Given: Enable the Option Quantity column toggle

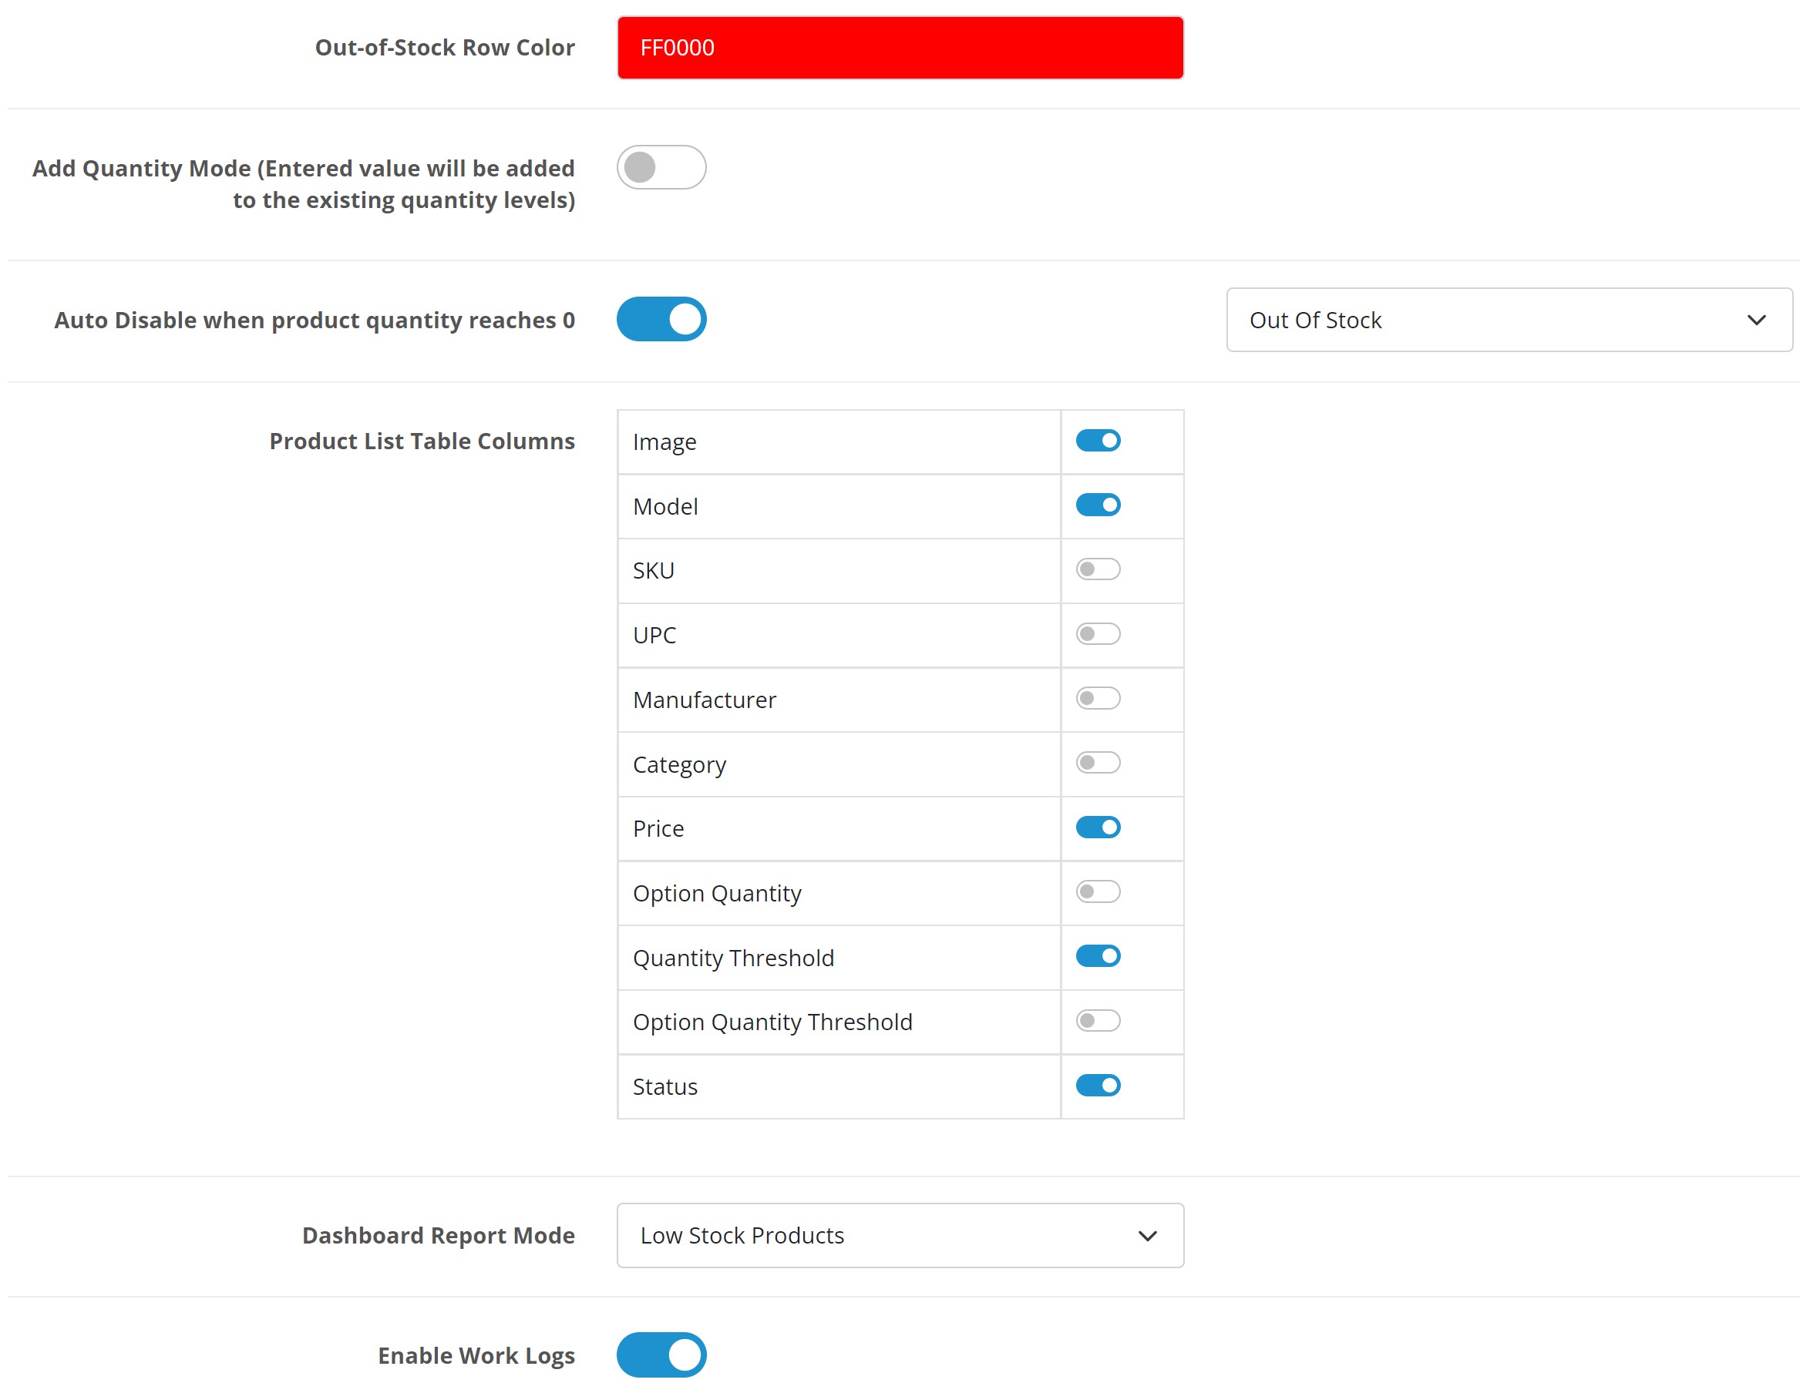Looking at the screenshot, I should coord(1097,892).
